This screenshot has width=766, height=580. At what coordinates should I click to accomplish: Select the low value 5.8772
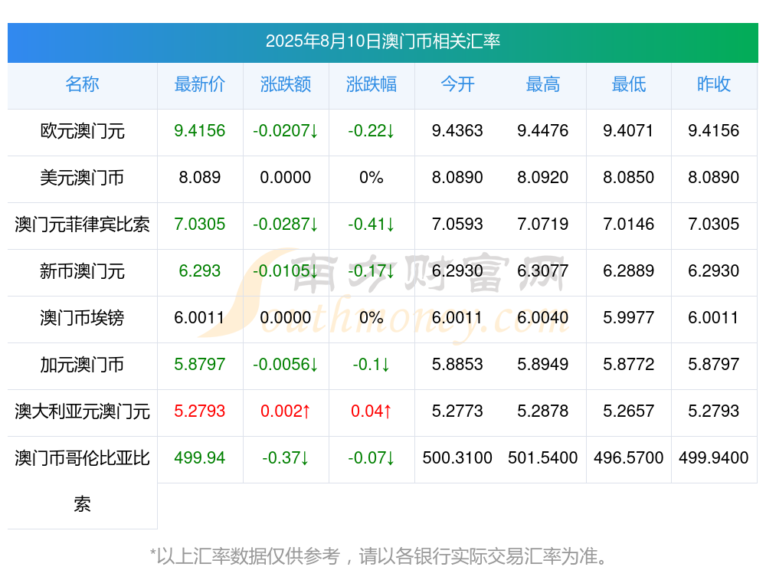pos(628,364)
